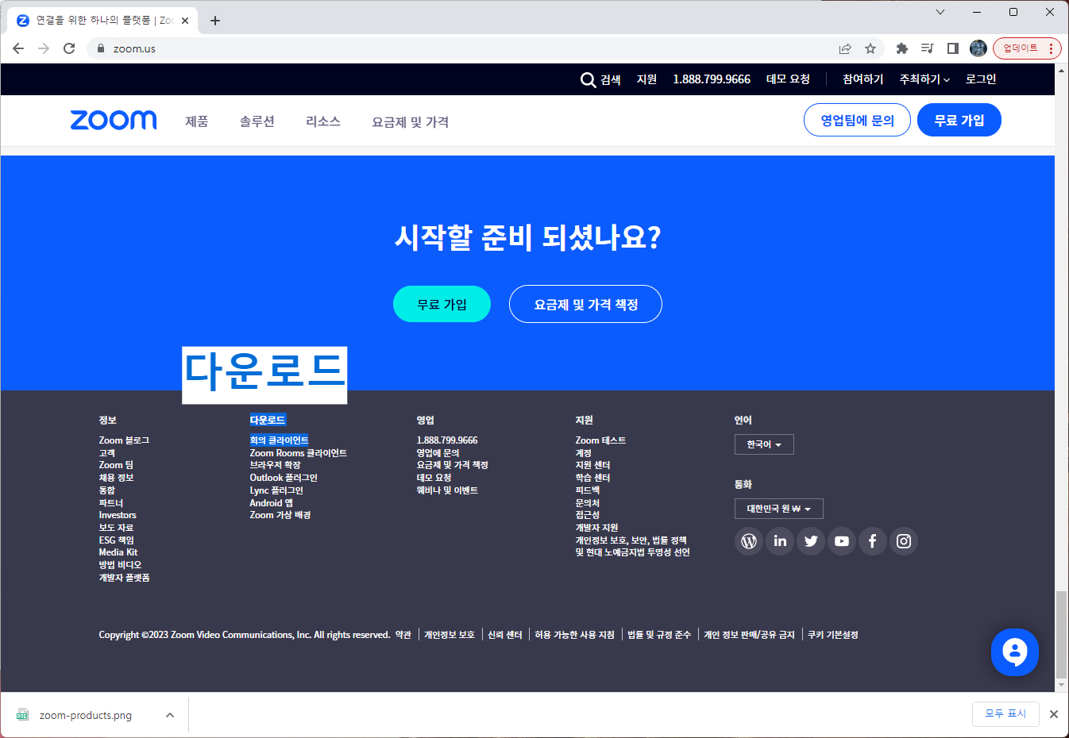This screenshot has width=1069, height=738.
Task: Click the share page icon in address bar
Action: 845,48
